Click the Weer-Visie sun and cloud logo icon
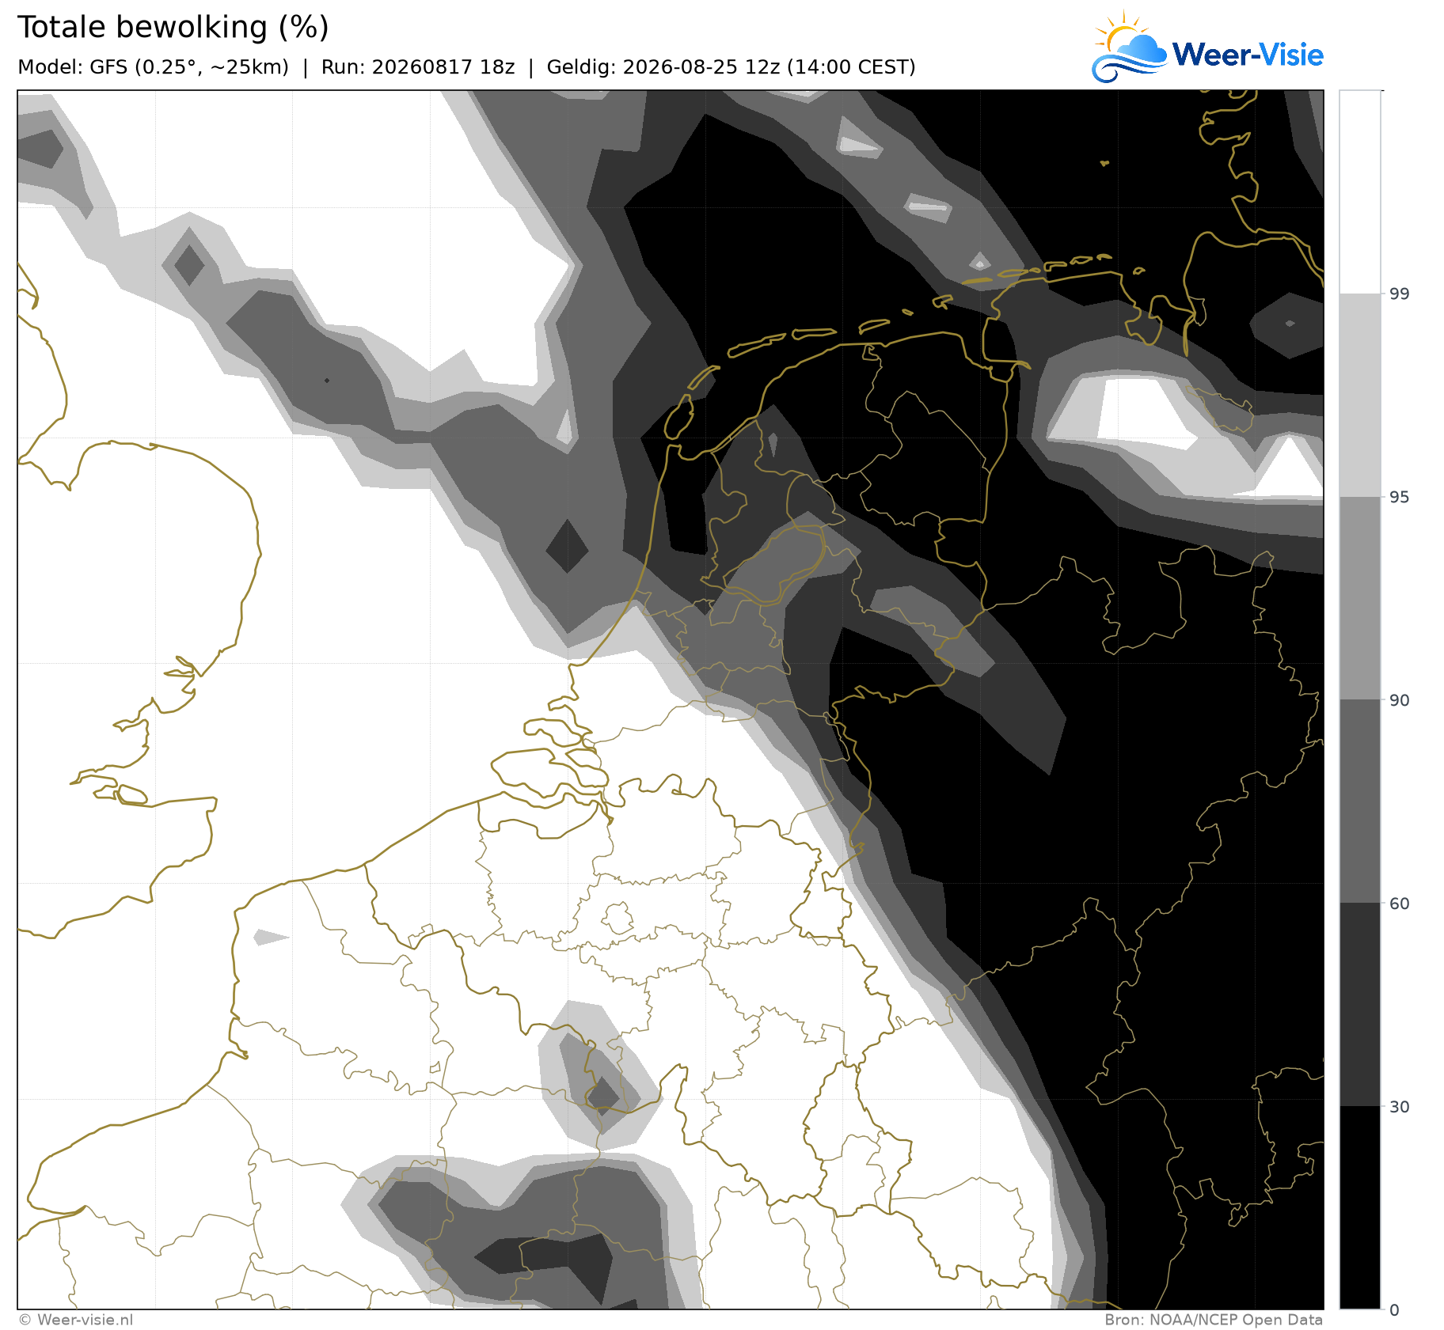The height and width of the screenshot is (1330, 1444). tap(1129, 46)
